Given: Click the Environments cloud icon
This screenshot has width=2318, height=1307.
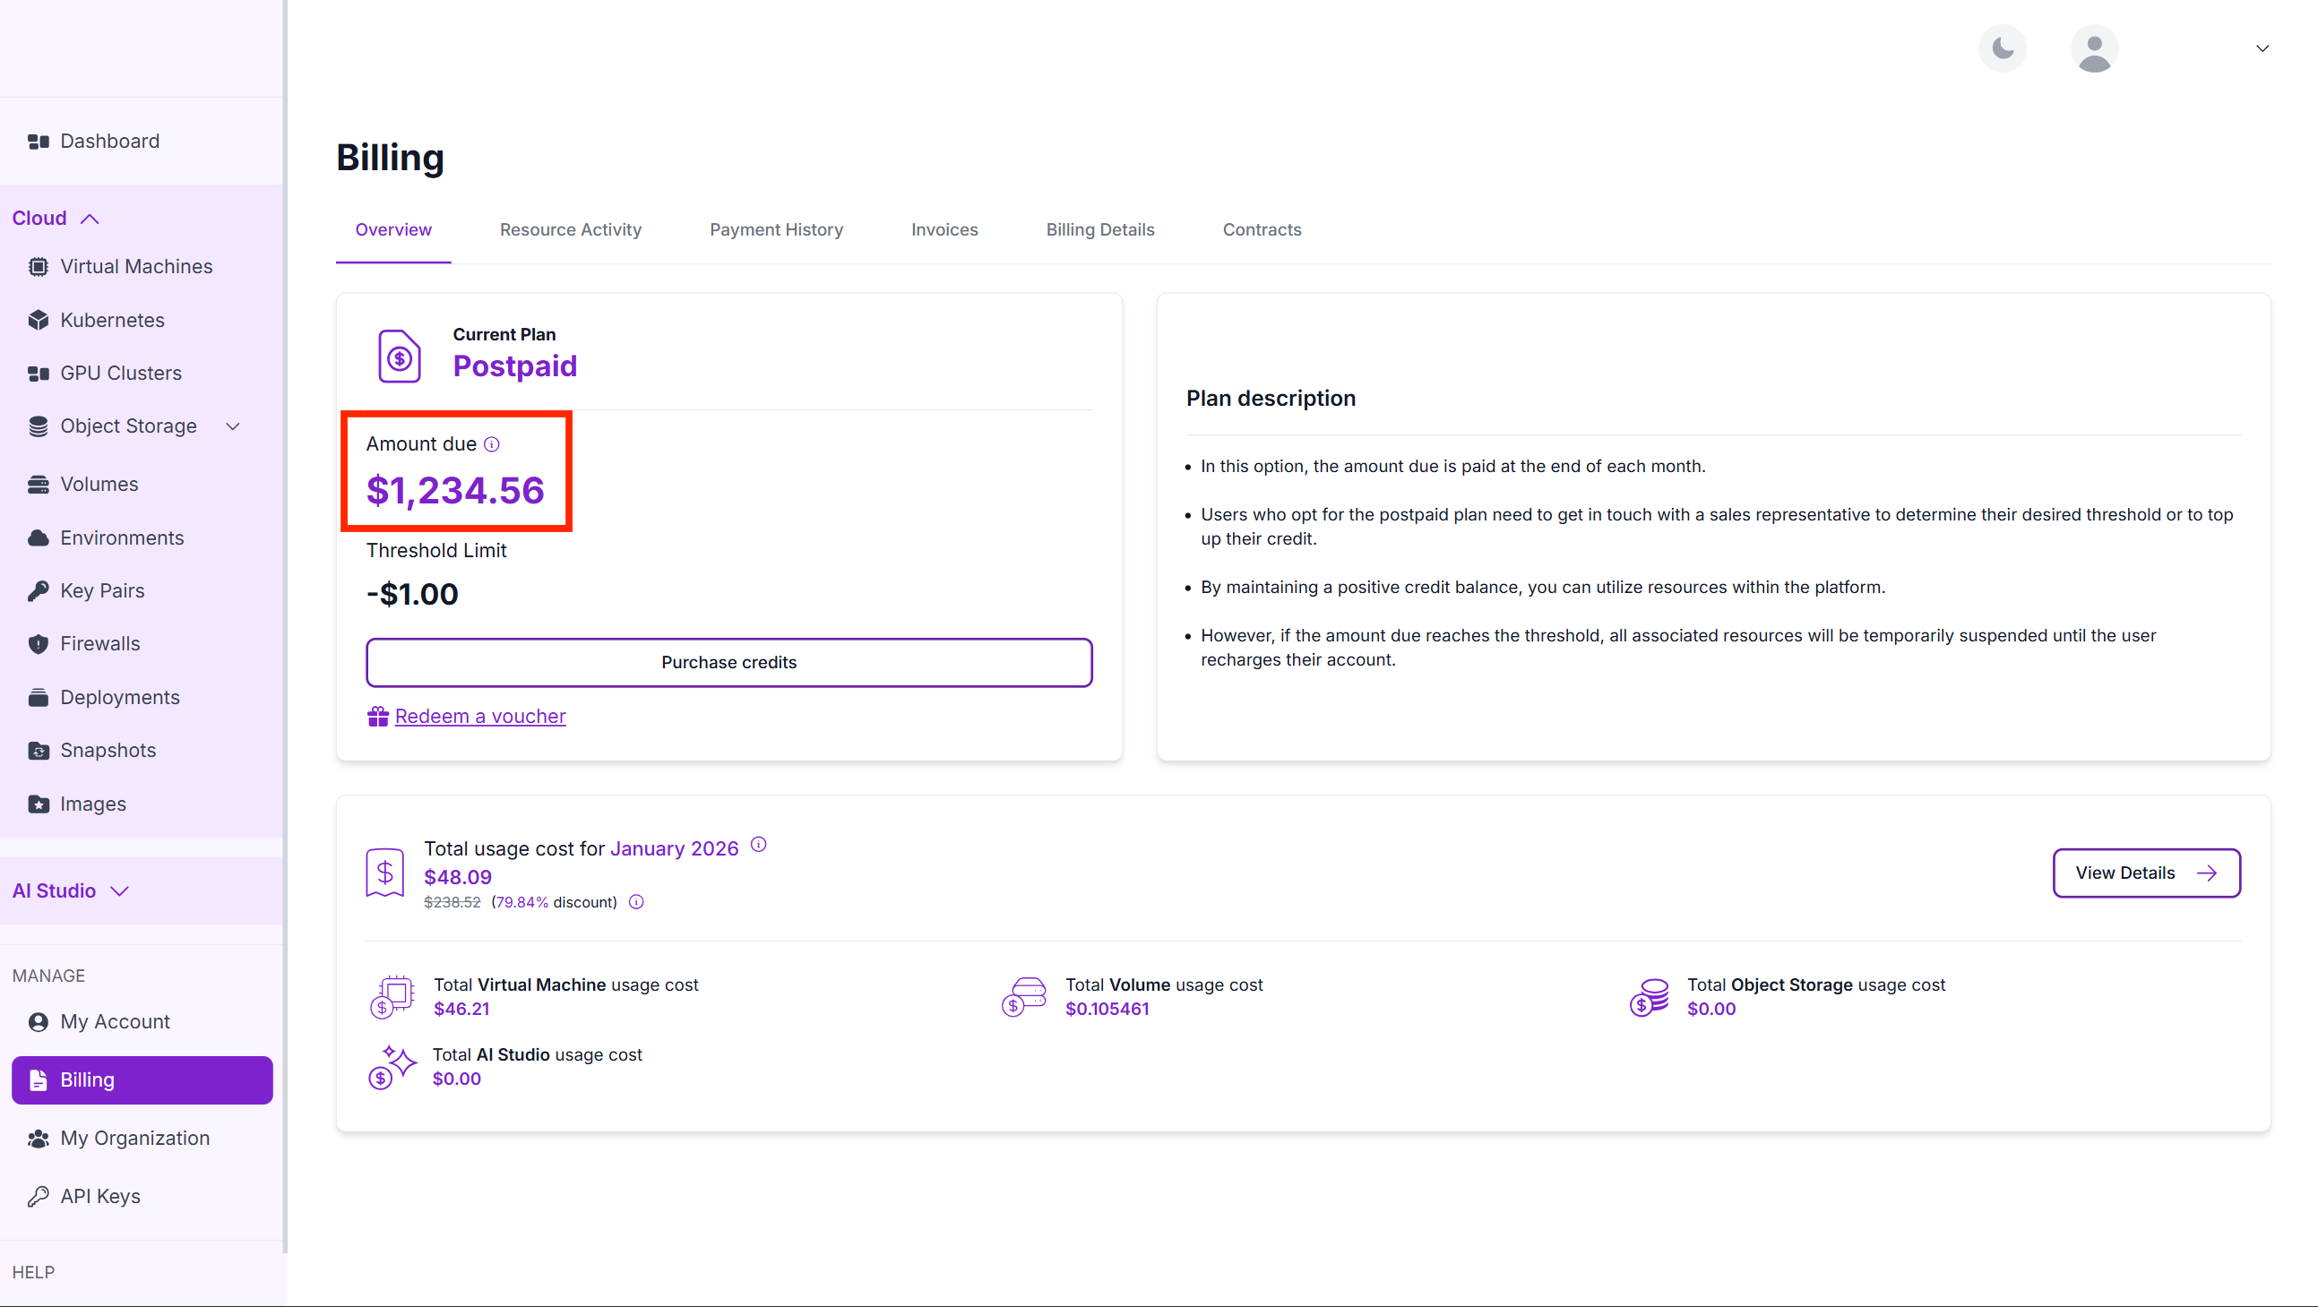Looking at the screenshot, I should pos(38,537).
